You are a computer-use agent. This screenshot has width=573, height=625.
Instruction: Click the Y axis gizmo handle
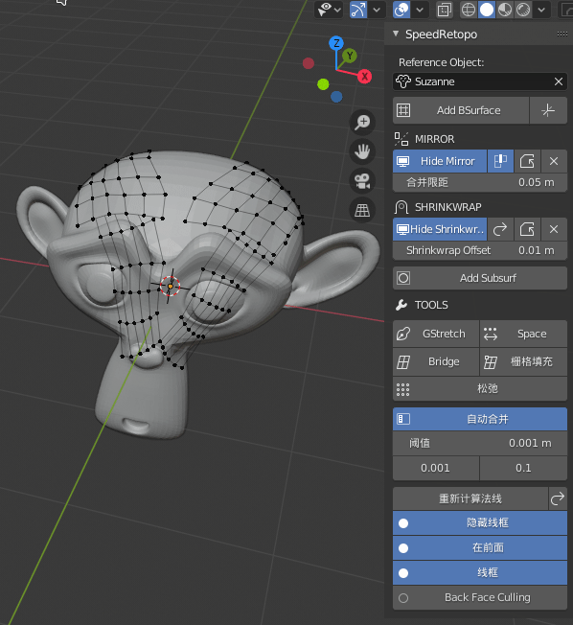(x=350, y=56)
